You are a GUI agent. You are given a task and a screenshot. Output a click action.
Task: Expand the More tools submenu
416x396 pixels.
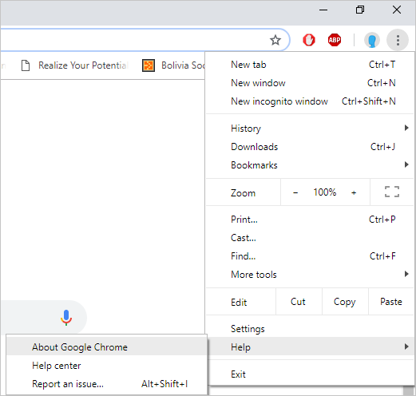(x=310, y=275)
